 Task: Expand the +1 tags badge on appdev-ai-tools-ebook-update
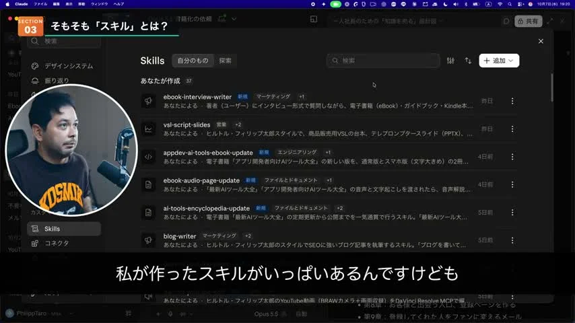328,152
